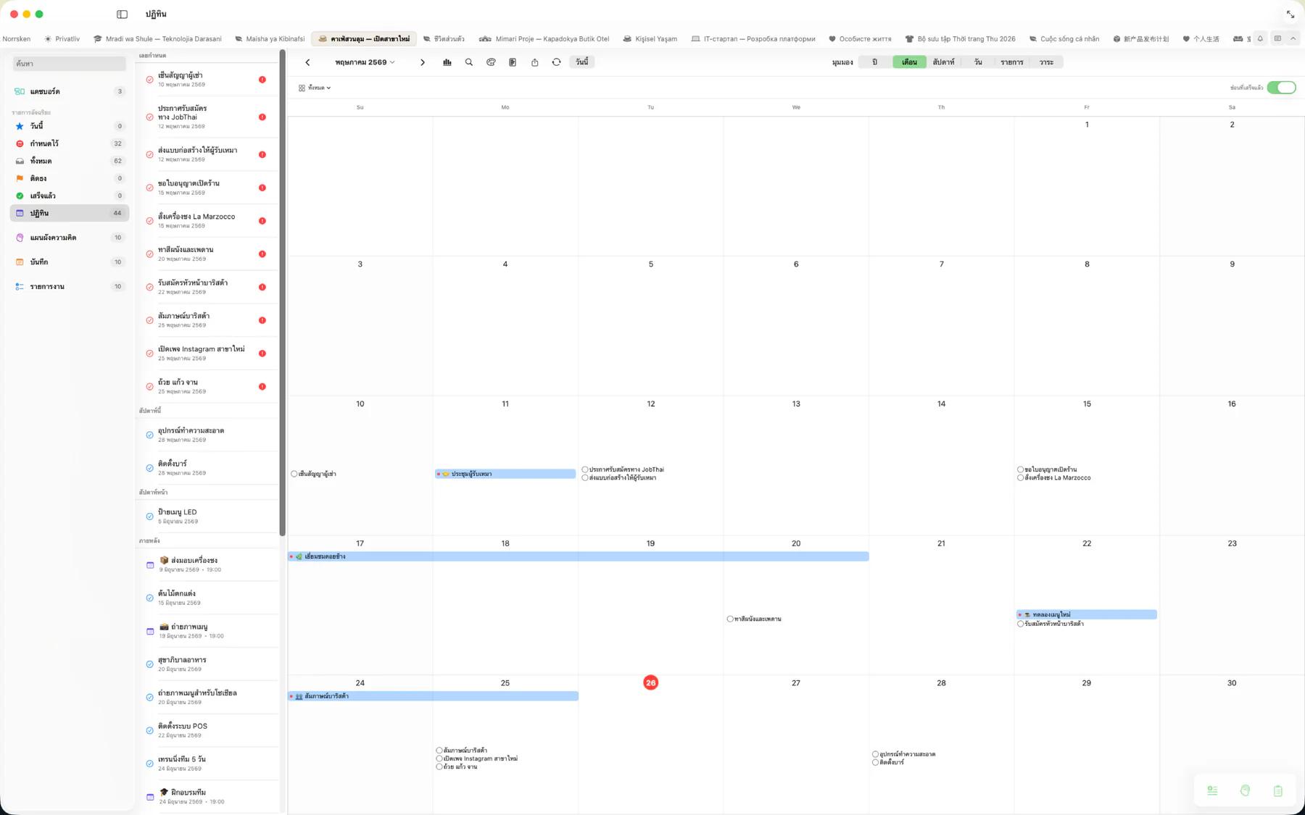The width and height of the screenshot is (1305, 815).
Task: Go to previous month arrow
Action: coord(307,62)
